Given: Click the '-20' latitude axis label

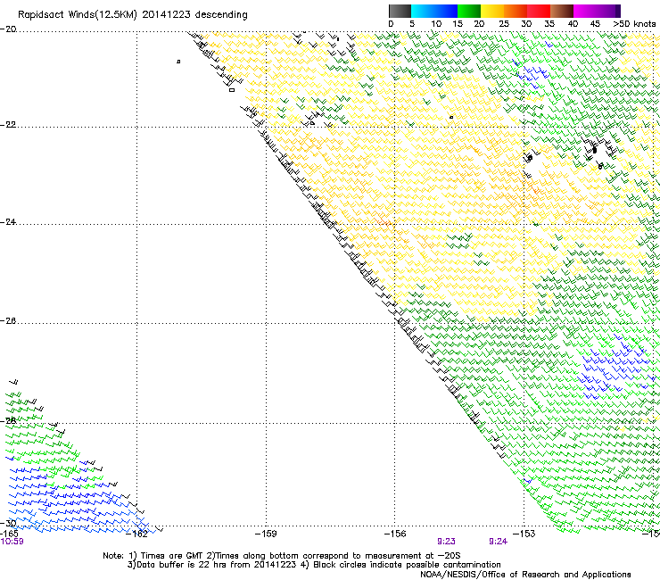Looking at the screenshot, I should pyautogui.click(x=8, y=29).
